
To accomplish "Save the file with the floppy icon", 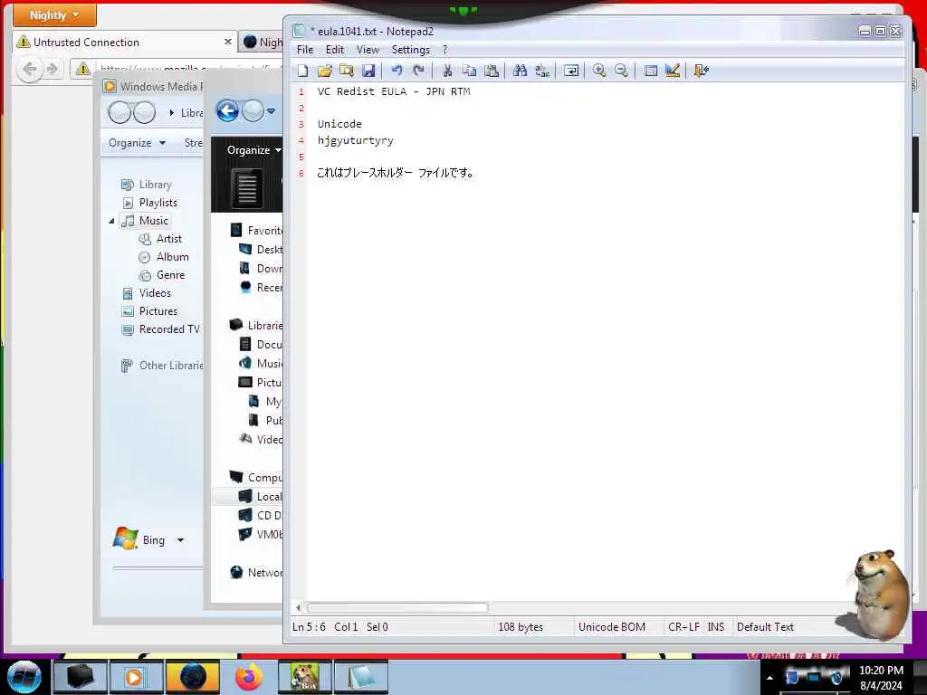I will click(368, 71).
